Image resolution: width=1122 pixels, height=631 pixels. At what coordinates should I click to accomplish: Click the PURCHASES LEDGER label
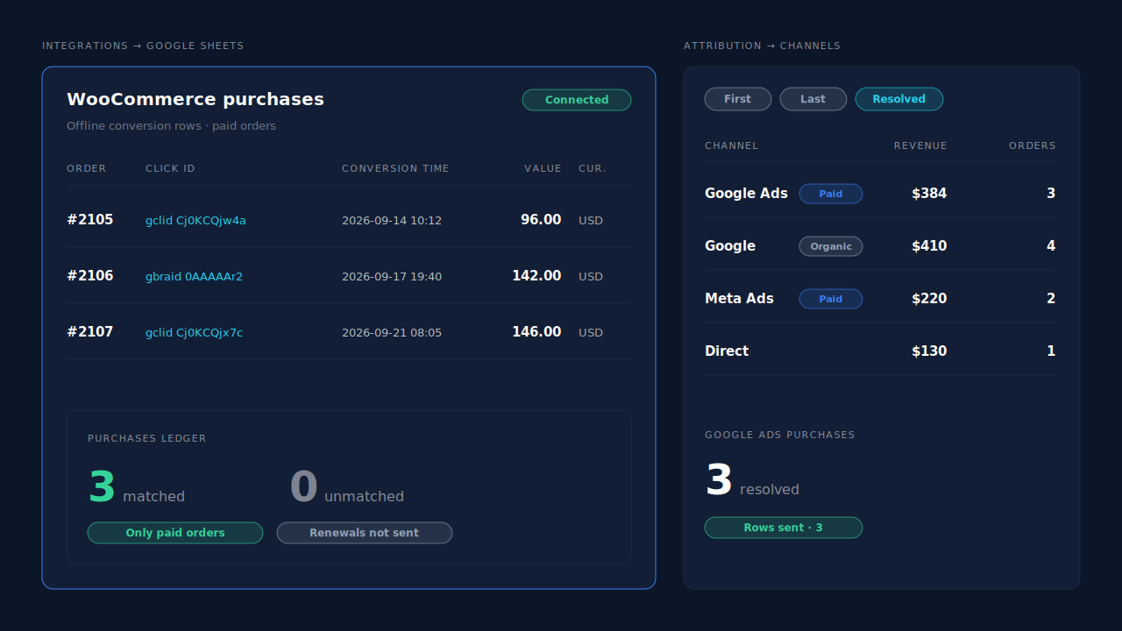click(147, 438)
